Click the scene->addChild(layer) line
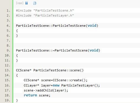140x103 pixels. coord(46,90)
